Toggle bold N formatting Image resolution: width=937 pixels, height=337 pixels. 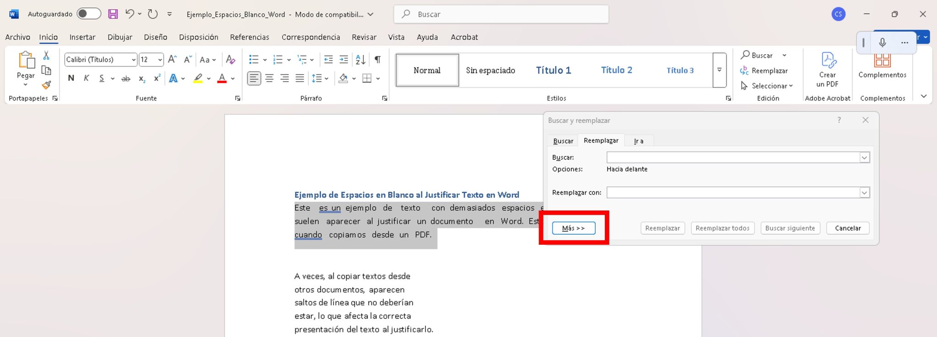point(71,79)
